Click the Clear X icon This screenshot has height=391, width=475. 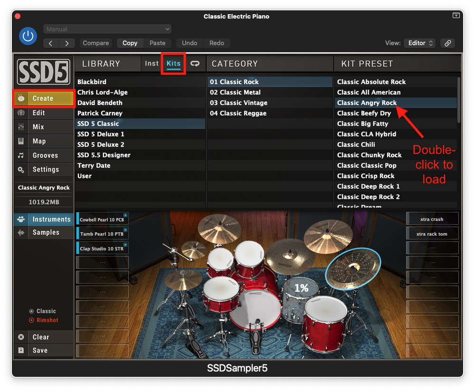tap(21, 337)
